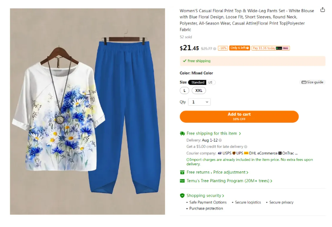The height and width of the screenshot is (227, 332).
Task: Choose size XXL
Action: point(199,91)
